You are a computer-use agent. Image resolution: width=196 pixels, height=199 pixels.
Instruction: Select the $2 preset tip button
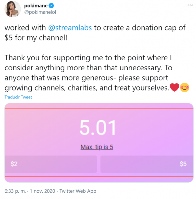click(51, 164)
